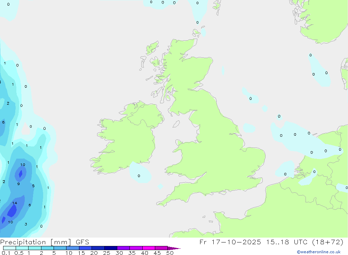Click the '20' legend scale label
The width and height of the screenshot is (348, 255).
pyautogui.click(x=94, y=253)
